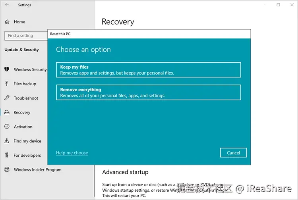Choose Remove everything option
This screenshot has width=298, height=200.
[149, 92]
